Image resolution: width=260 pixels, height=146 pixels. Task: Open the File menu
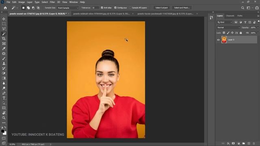click(8, 2)
